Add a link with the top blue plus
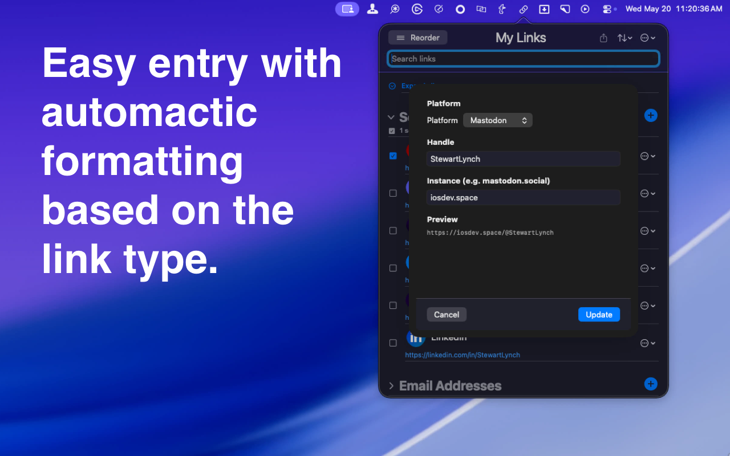Screen dimensions: 730x456 (651, 115)
